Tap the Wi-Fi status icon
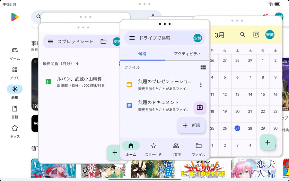This screenshot has height=181, width=289. point(270,4)
